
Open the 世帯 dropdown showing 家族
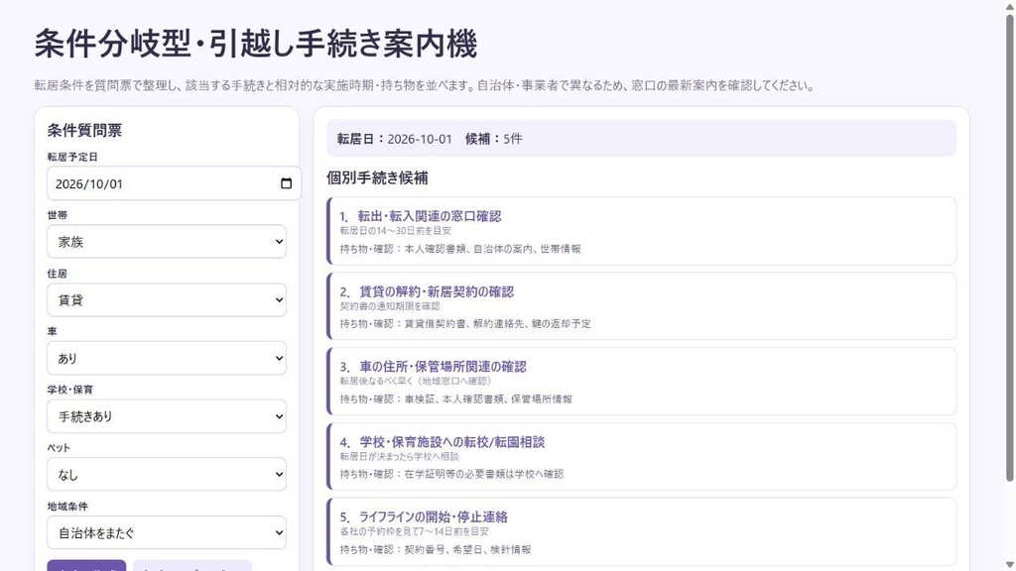point(167,242)
